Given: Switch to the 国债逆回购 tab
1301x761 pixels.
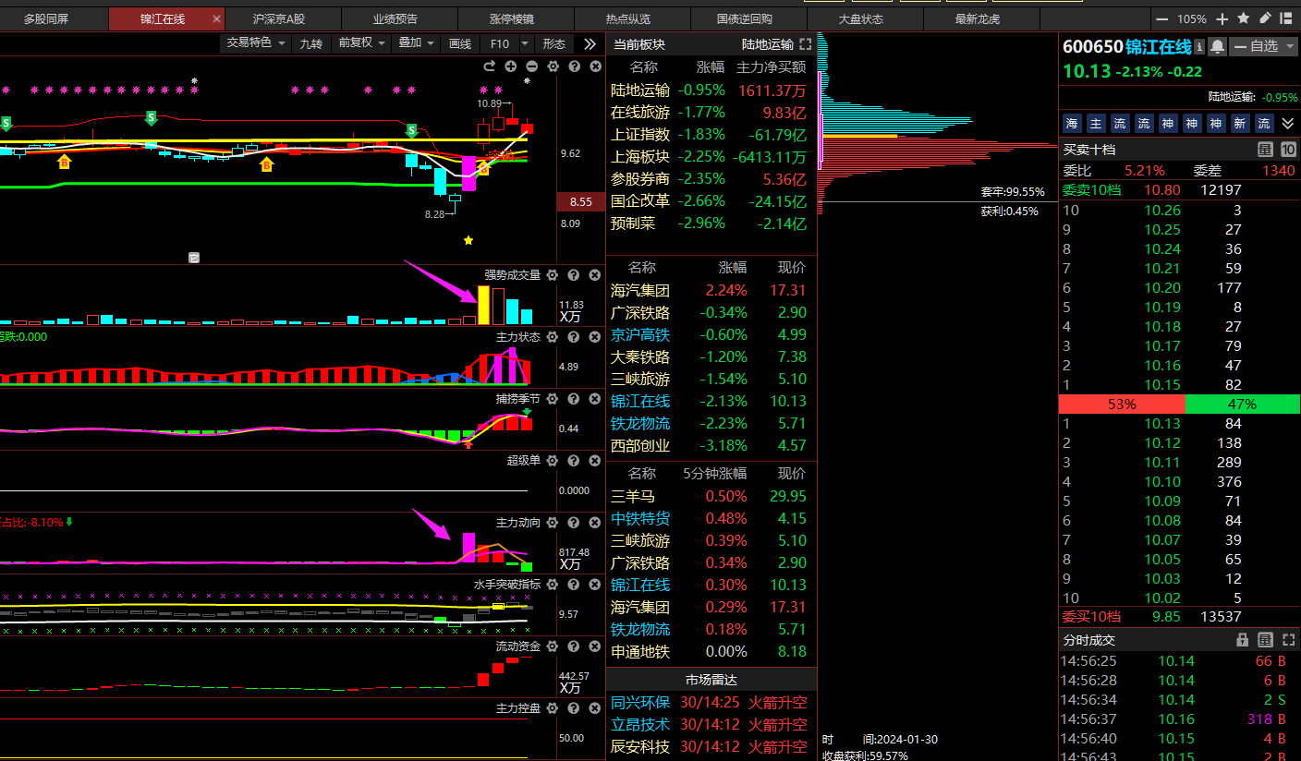Looking at the screenshot, I should [745, 18].
